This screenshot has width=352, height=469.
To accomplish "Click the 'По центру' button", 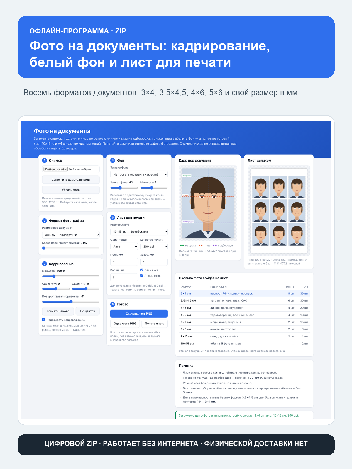I will [x=88, y=311].
